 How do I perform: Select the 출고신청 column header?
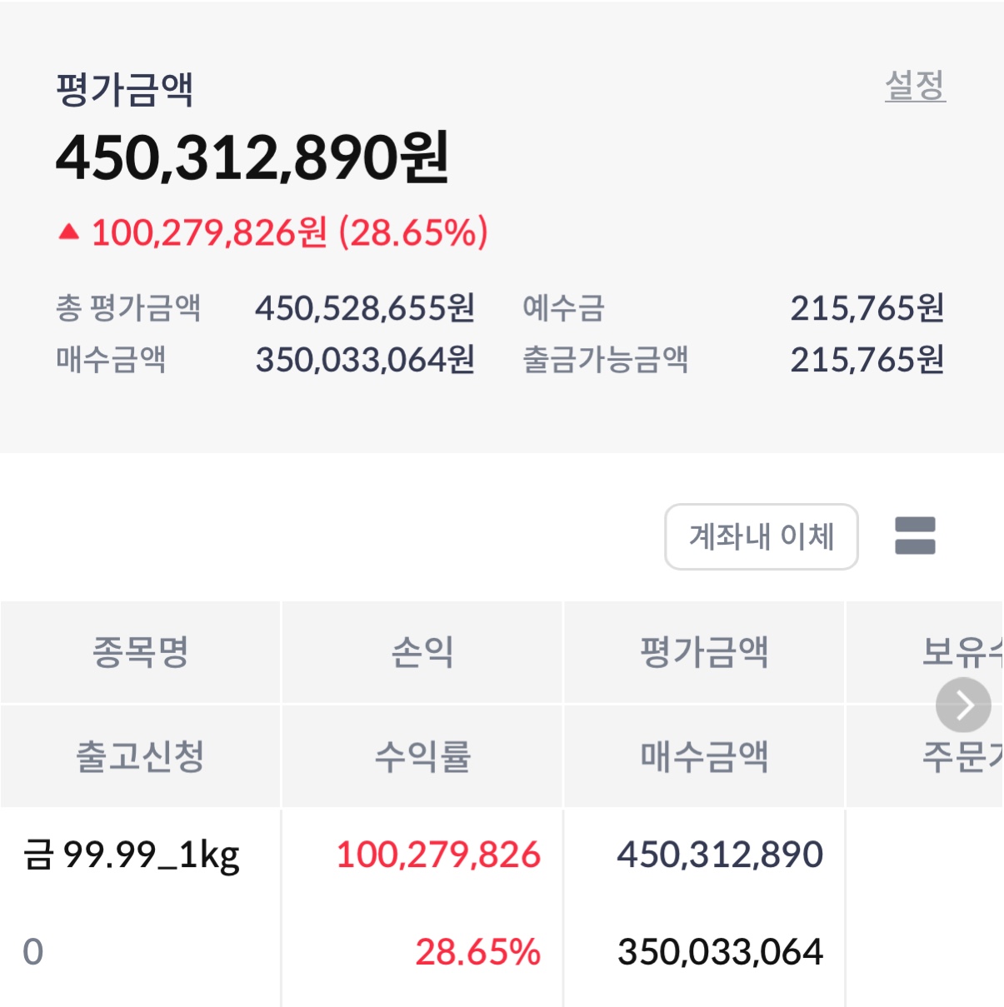pos(140,756)
